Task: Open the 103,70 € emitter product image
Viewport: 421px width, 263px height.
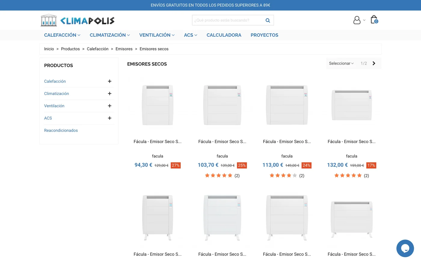Action: point(222,105)
